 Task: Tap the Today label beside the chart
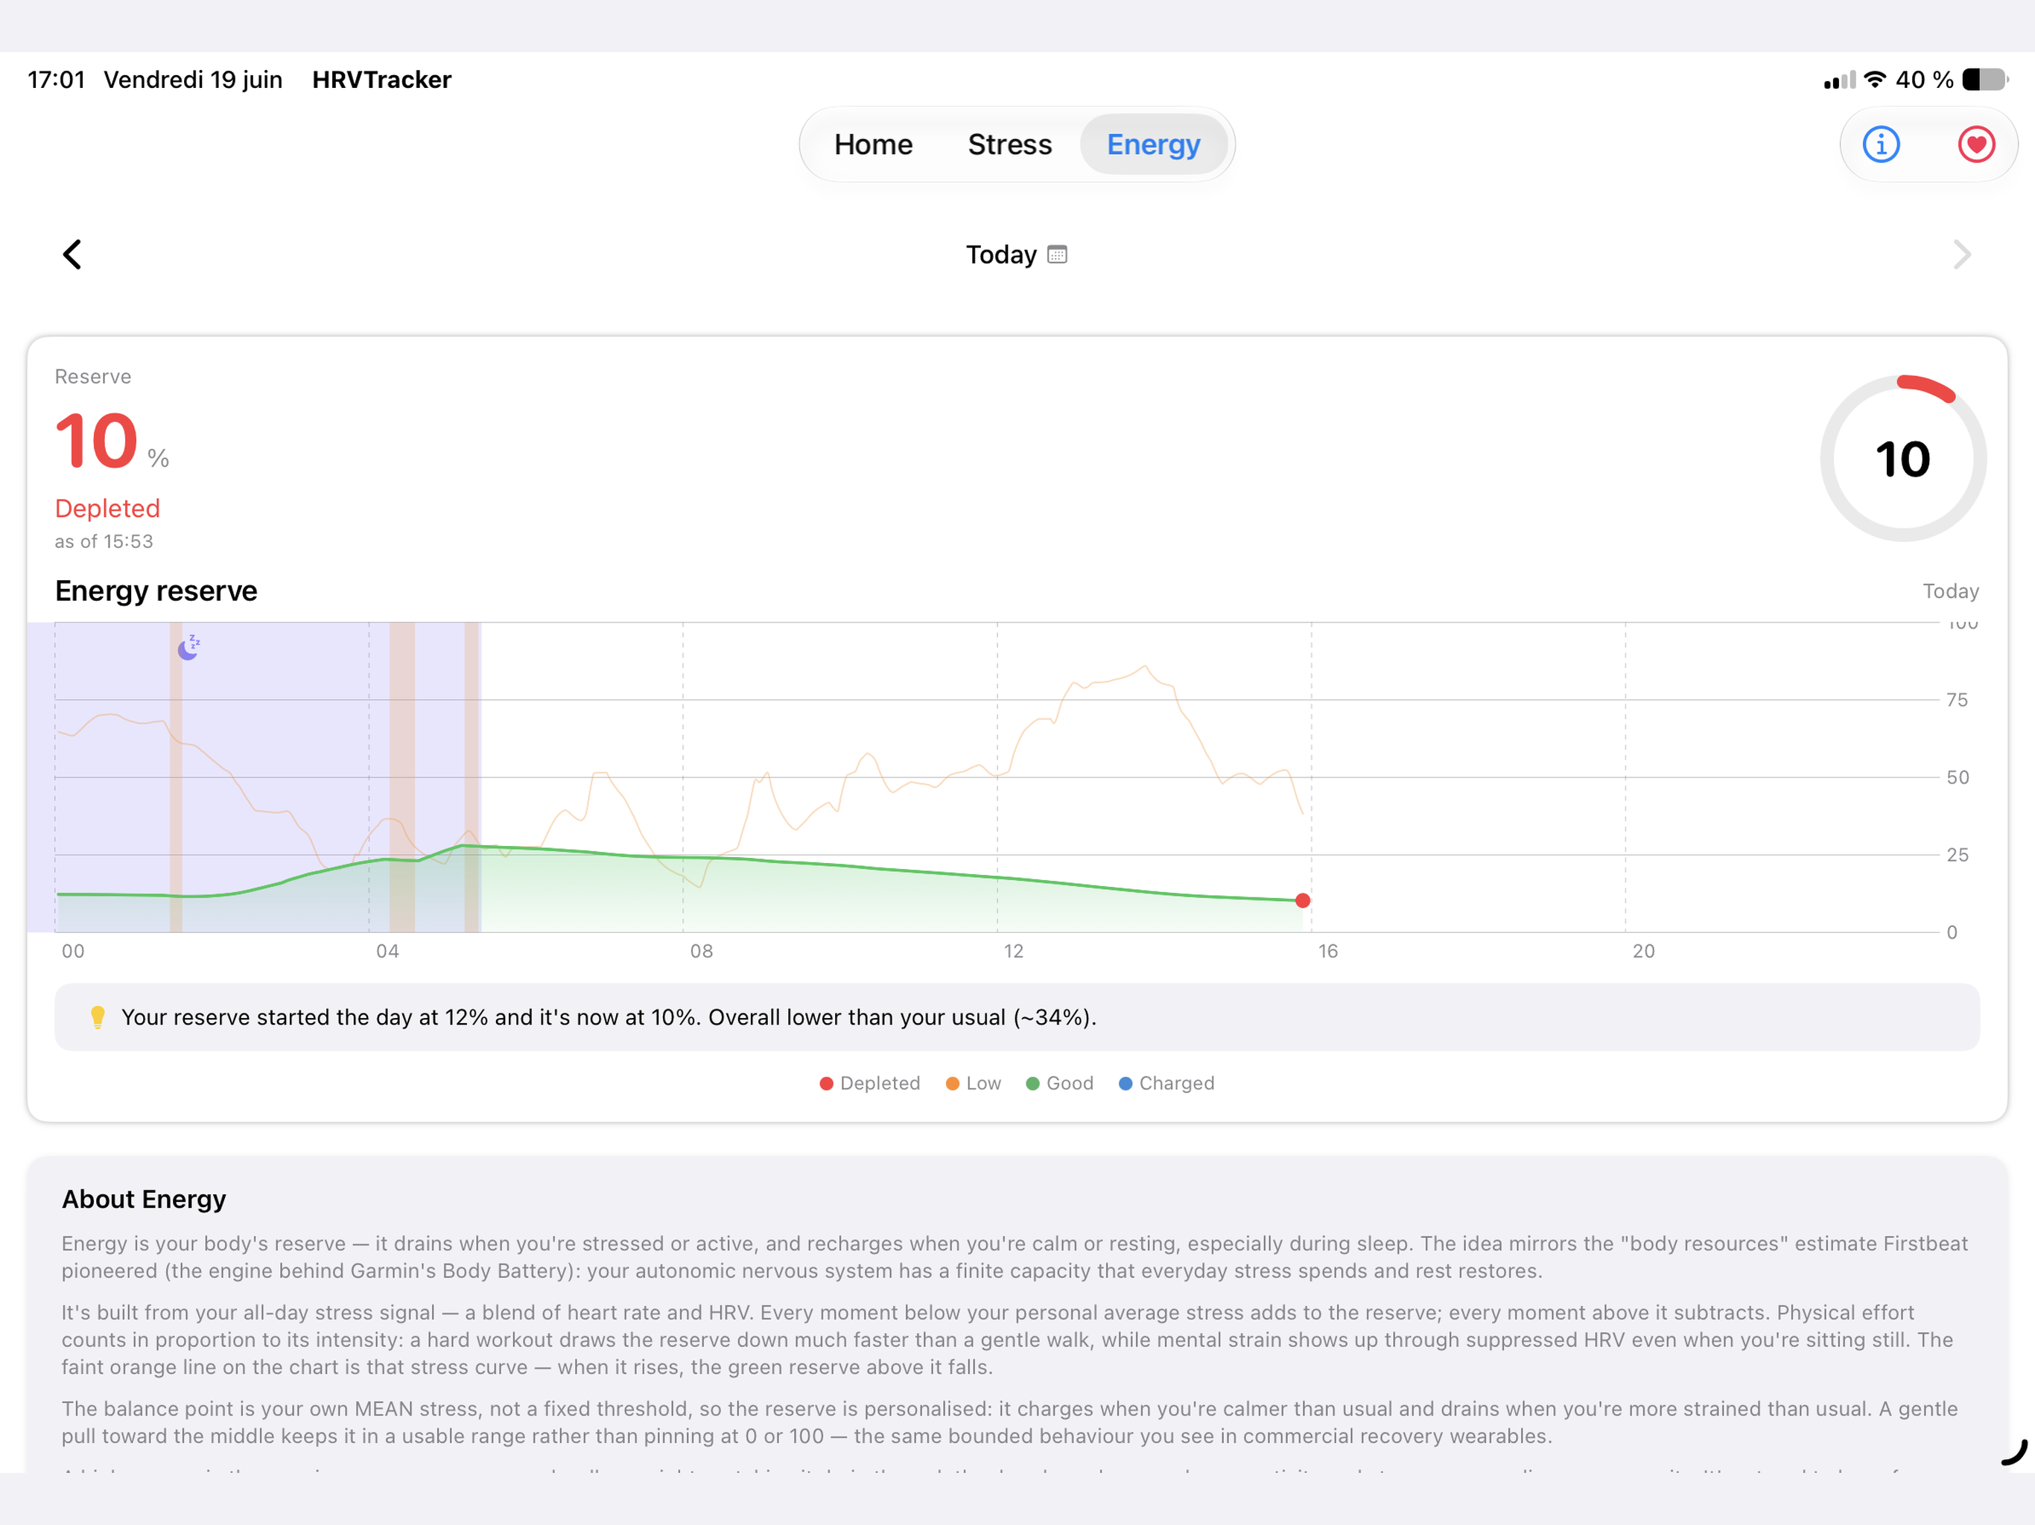1950,591
